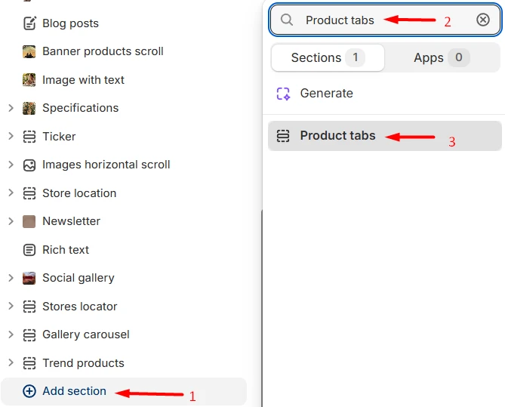Click the Image with text thumbnail
This screenshot has height=407, width=505.
29,80
